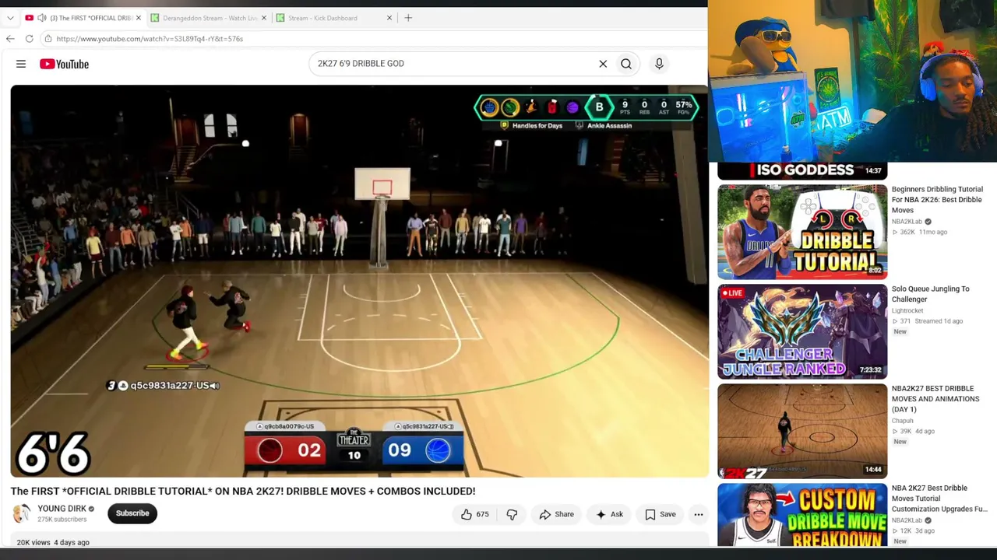View site info via the address bar lock icon

click(x=48, y=38)
